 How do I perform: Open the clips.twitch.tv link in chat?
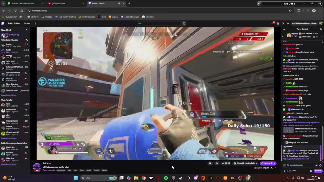coord(301,124)
